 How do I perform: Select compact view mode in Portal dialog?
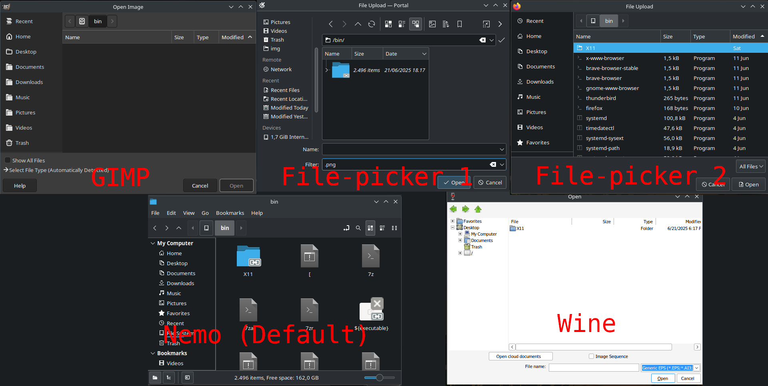(402, 24)
